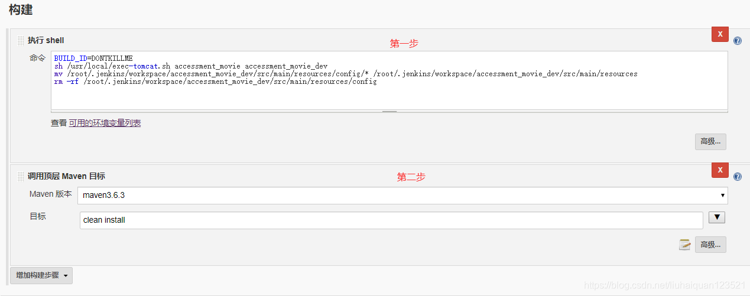750x296 pixels.
Task: Click the Maven 版本 label
Action: click(51, 194)
